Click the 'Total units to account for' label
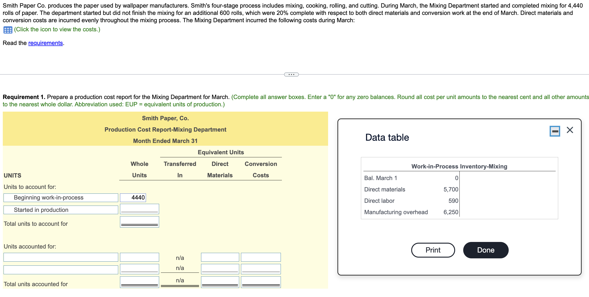 point(36,224)
